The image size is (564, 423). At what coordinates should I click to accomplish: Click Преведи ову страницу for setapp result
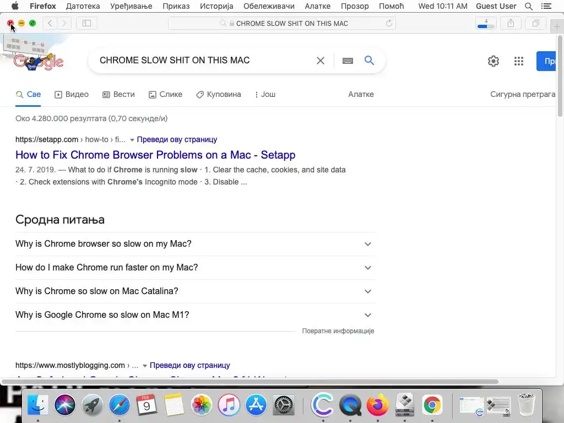[x=177, y=139]
